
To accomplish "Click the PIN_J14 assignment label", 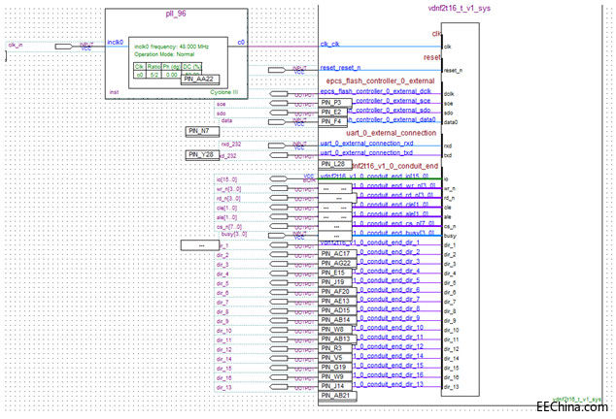I will coord(335,386).
